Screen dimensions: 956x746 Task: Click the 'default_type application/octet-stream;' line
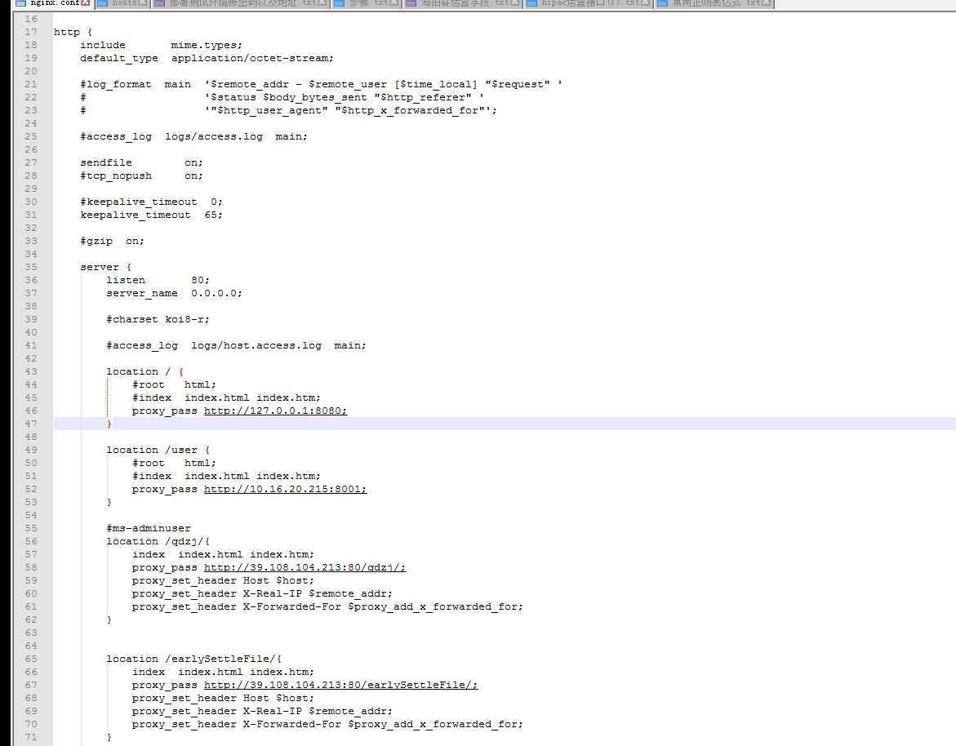coord(207,58)
